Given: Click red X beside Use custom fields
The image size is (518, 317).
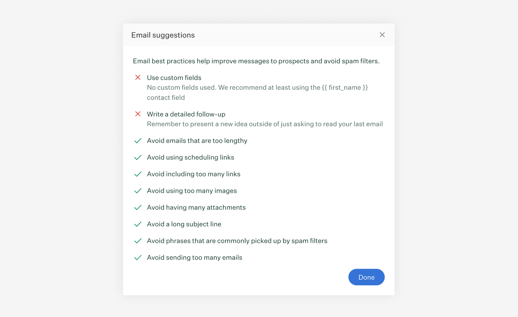Looking at the screenshot, I should pos(138,77).
